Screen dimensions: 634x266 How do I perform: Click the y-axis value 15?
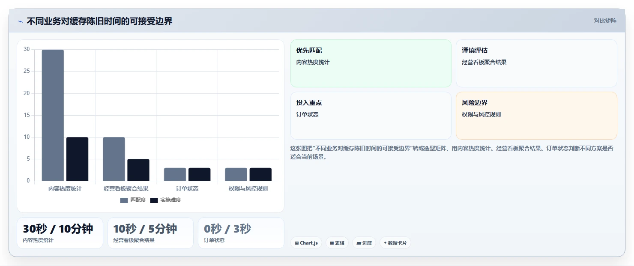tap(27, 115)
